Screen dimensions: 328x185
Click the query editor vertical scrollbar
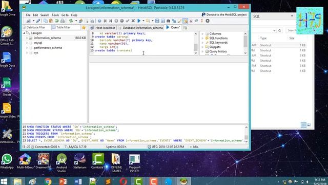(x=196, y=43)
